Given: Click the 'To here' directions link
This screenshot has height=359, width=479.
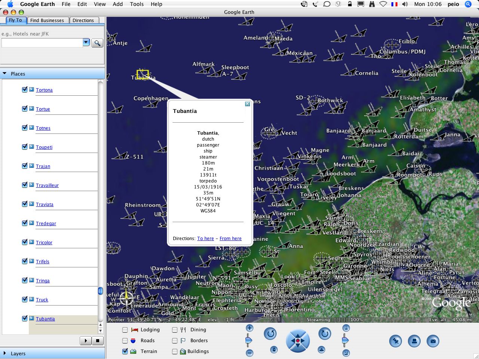Looking at the screenshot, I should click(205, 238).
